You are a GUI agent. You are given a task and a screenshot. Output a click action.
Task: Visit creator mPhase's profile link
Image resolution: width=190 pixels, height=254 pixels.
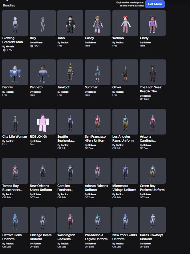[38, 42]
